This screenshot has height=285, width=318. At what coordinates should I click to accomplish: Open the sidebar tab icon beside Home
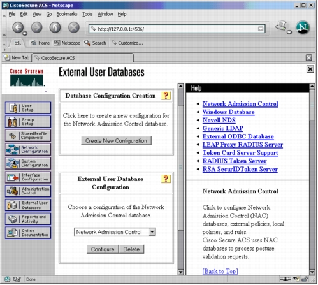point(18,43)
